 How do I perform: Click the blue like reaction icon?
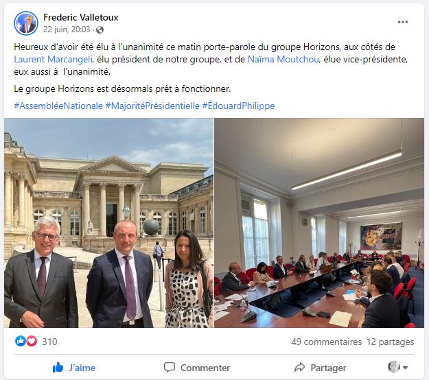point(21,341)
